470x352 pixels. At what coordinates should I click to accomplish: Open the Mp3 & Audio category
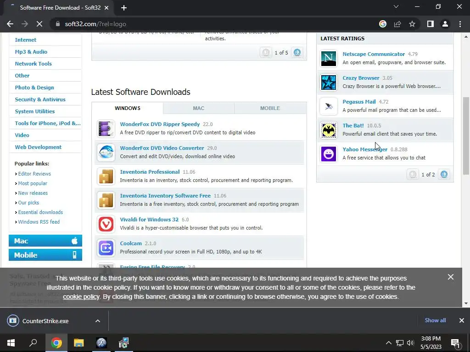[31, 52]
